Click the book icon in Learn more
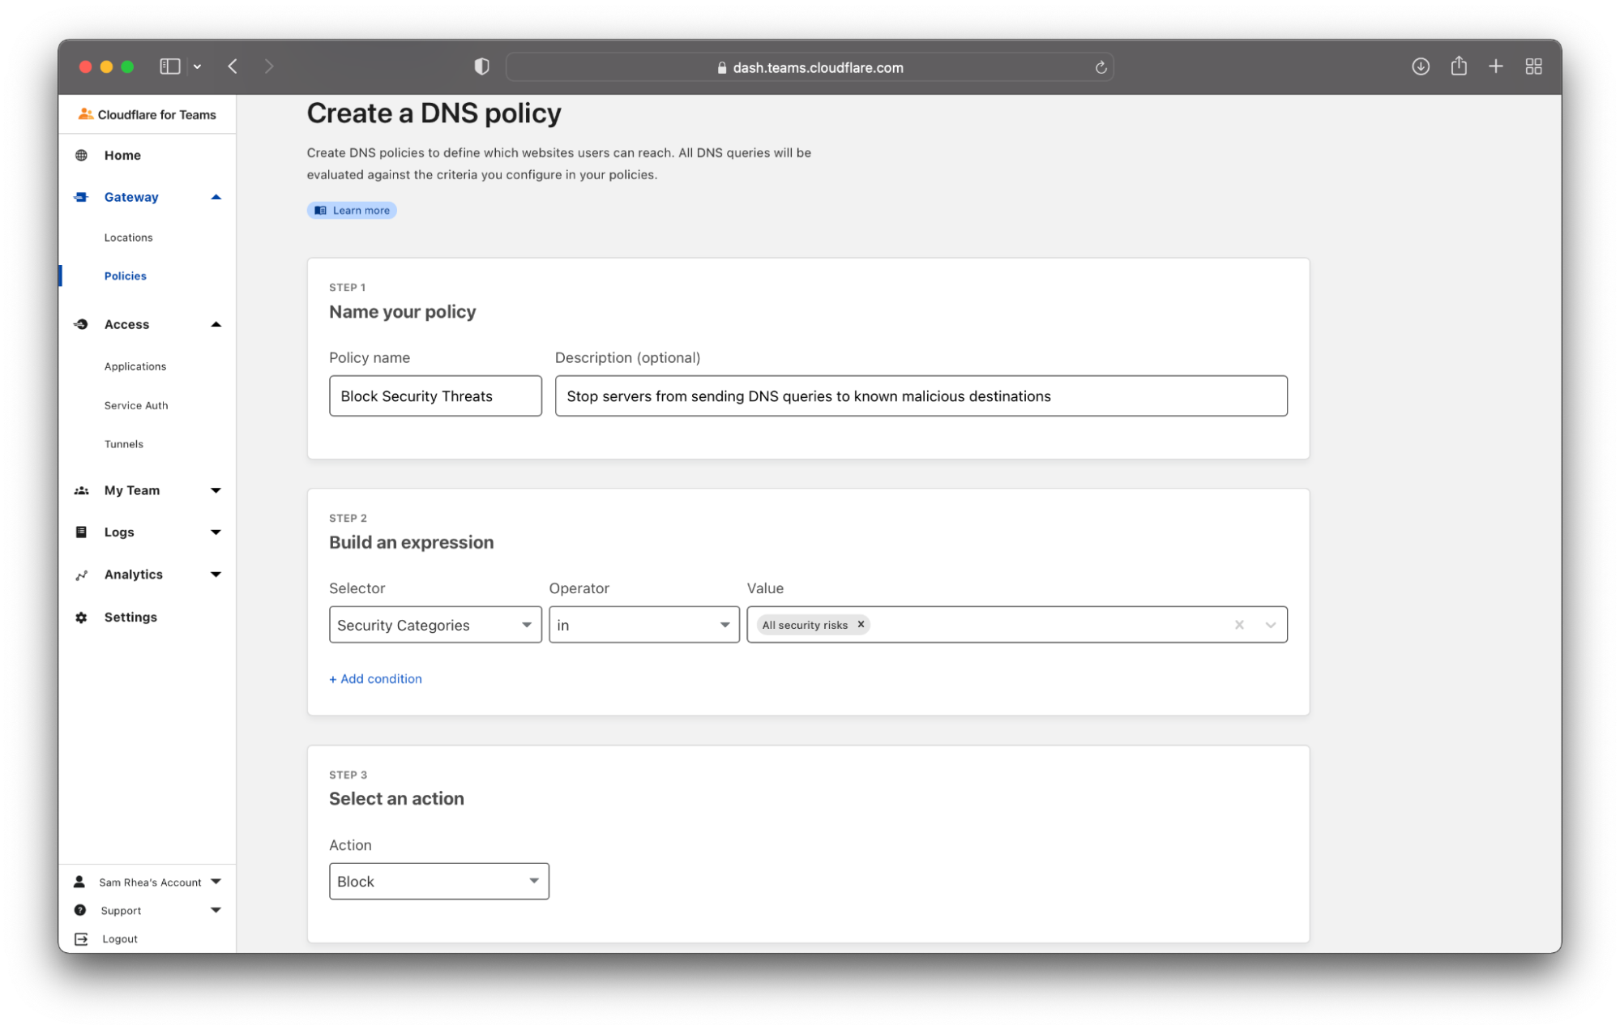 pyautogui.click(x=320, y=211)
